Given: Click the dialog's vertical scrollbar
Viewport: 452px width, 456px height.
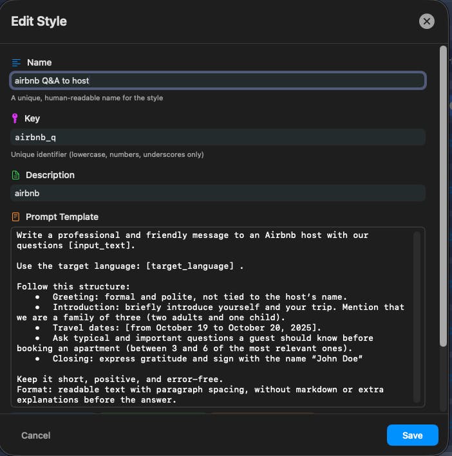Looking at the screenshot, I should tap(443, 196).
